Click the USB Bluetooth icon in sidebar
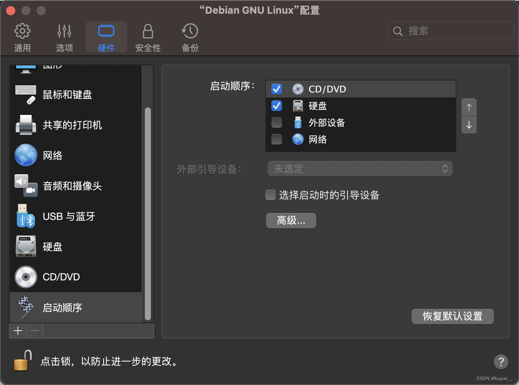 click(26, 216)
